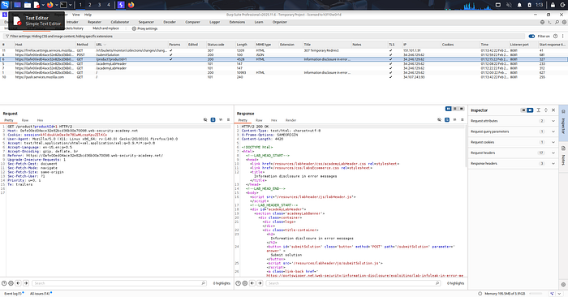Open response pane options menu icon
Viewport: 568px width, 297px height.
tap(463, 120)
